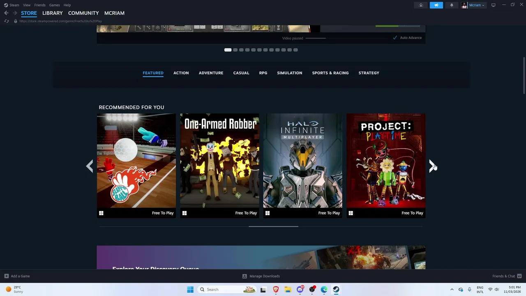The width and height of the screenshot is (526, 296).
Task: Switch to the STORE section
Action: [29, 13]
